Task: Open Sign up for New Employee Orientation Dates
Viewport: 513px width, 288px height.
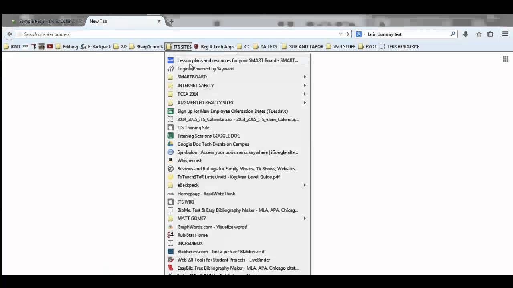Action: click(238, 111)
